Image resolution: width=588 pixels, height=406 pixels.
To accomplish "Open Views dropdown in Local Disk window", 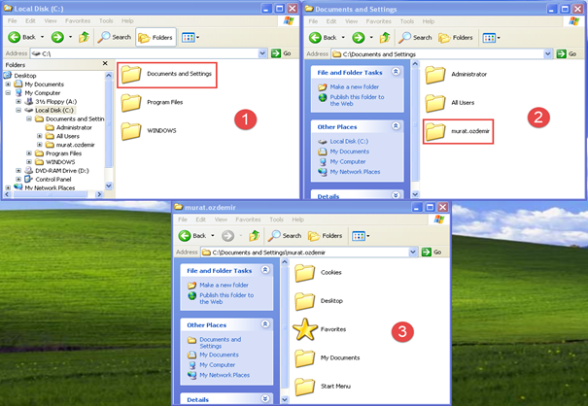I will tap(190, 37).
